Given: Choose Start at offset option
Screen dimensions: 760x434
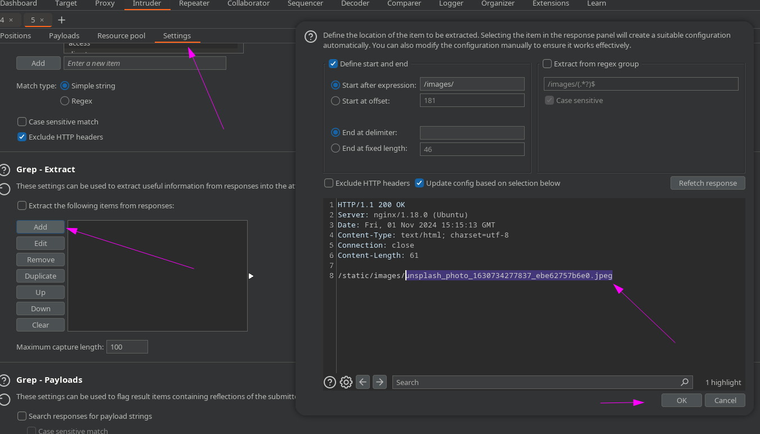Looking at the screenshot, I should (x=336, y=101).
